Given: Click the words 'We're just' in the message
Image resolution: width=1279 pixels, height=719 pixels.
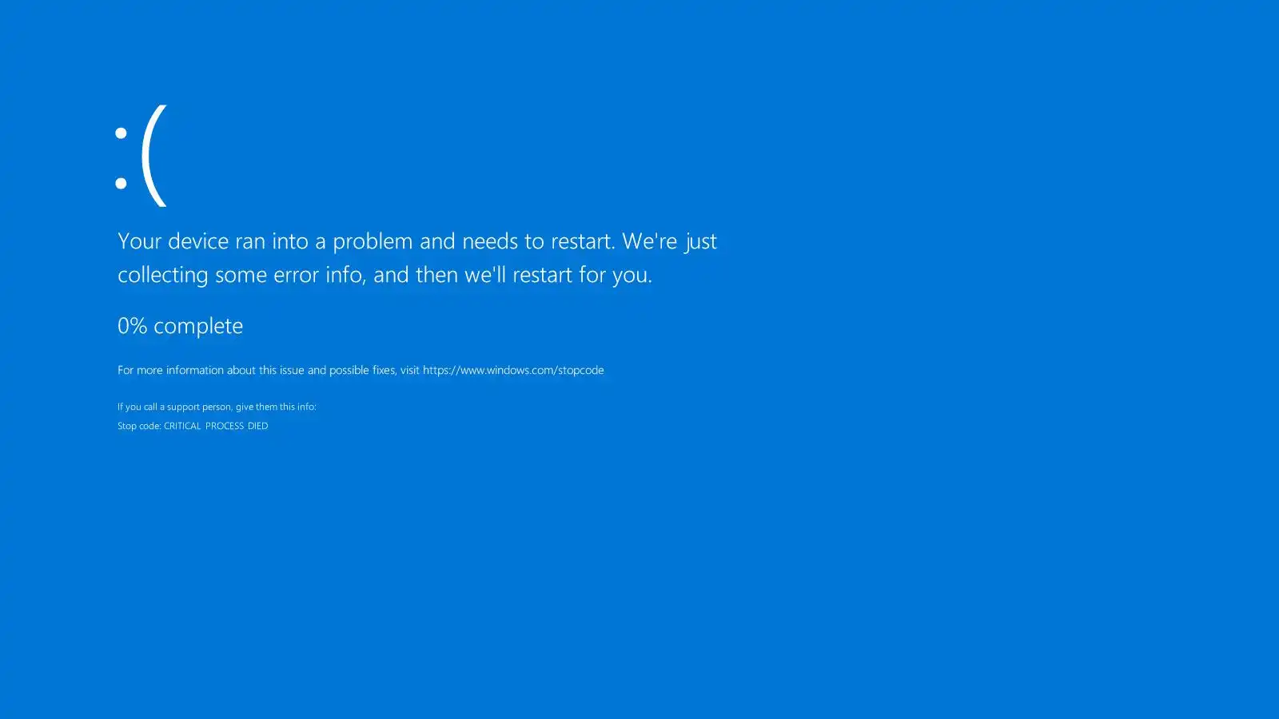Looking at the screenshot, I should [x=670, y=241].
